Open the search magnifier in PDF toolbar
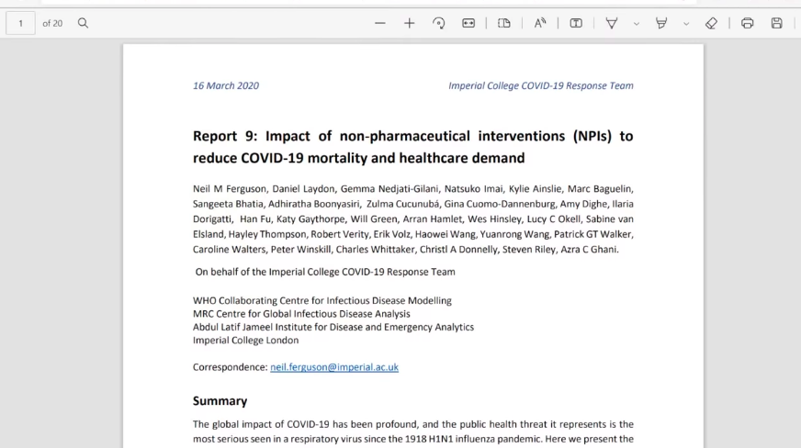This screenshot has height=448, width=801. [83, 23]
